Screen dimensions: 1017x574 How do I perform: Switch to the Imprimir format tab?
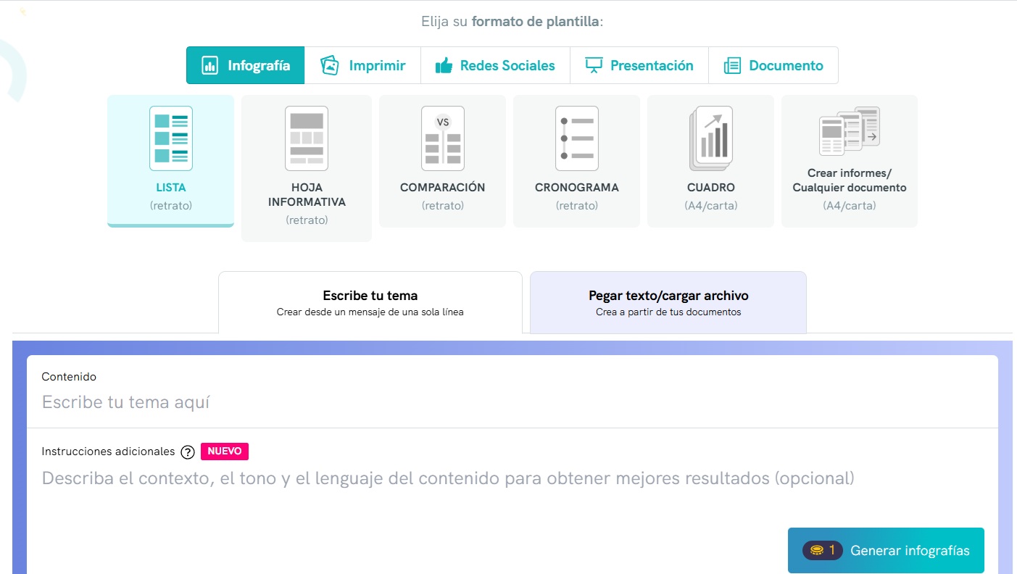click(362, 65)
